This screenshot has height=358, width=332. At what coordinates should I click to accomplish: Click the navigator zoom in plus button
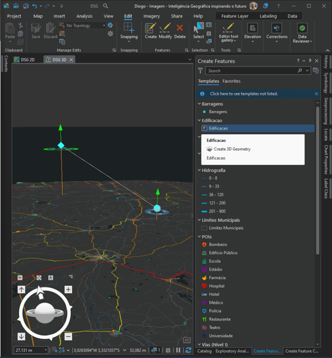pos(68,289)
